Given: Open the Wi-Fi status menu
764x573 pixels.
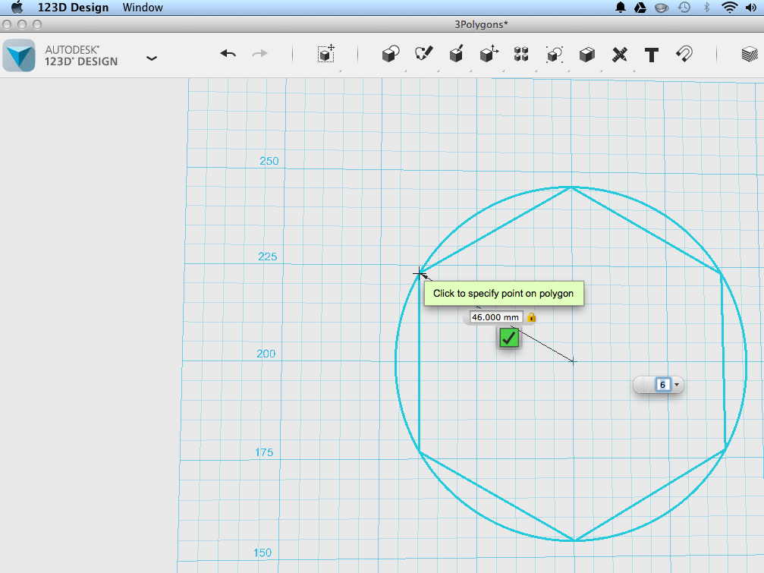Looking at the screenshot, I should coord(729,8).
